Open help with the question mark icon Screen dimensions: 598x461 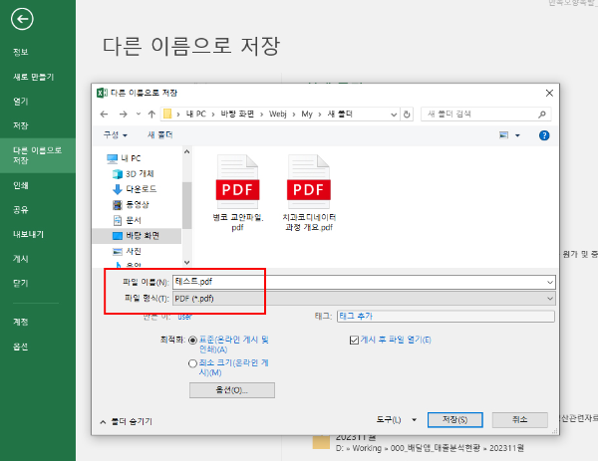(544, 135)
